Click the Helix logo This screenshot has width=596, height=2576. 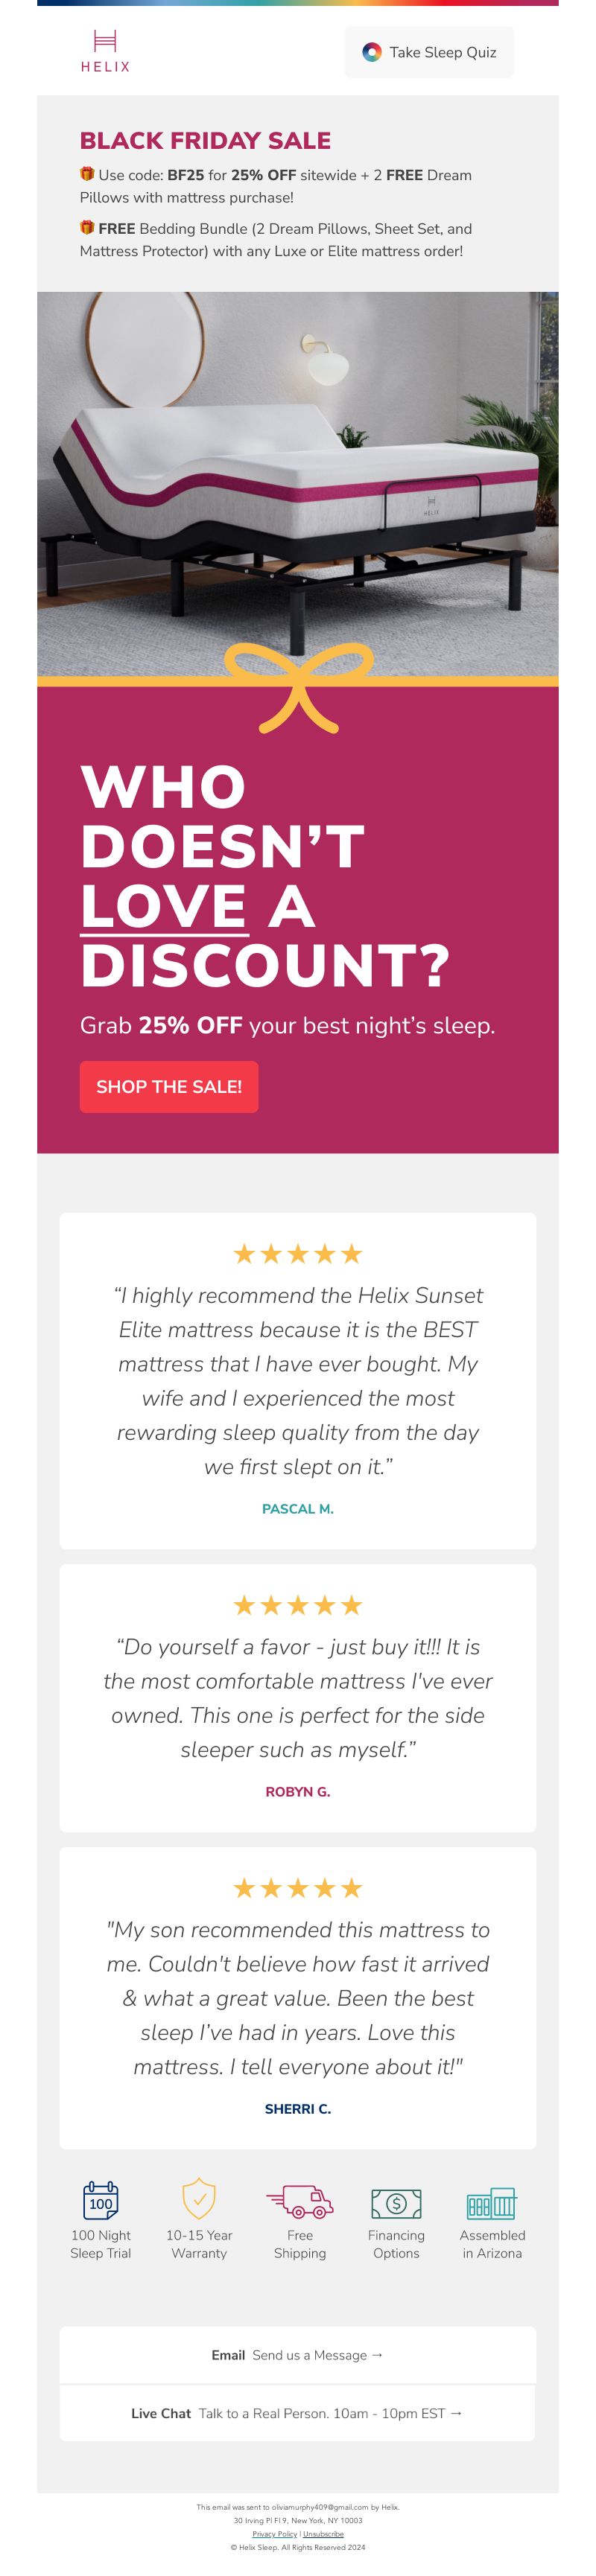point(105,51)
